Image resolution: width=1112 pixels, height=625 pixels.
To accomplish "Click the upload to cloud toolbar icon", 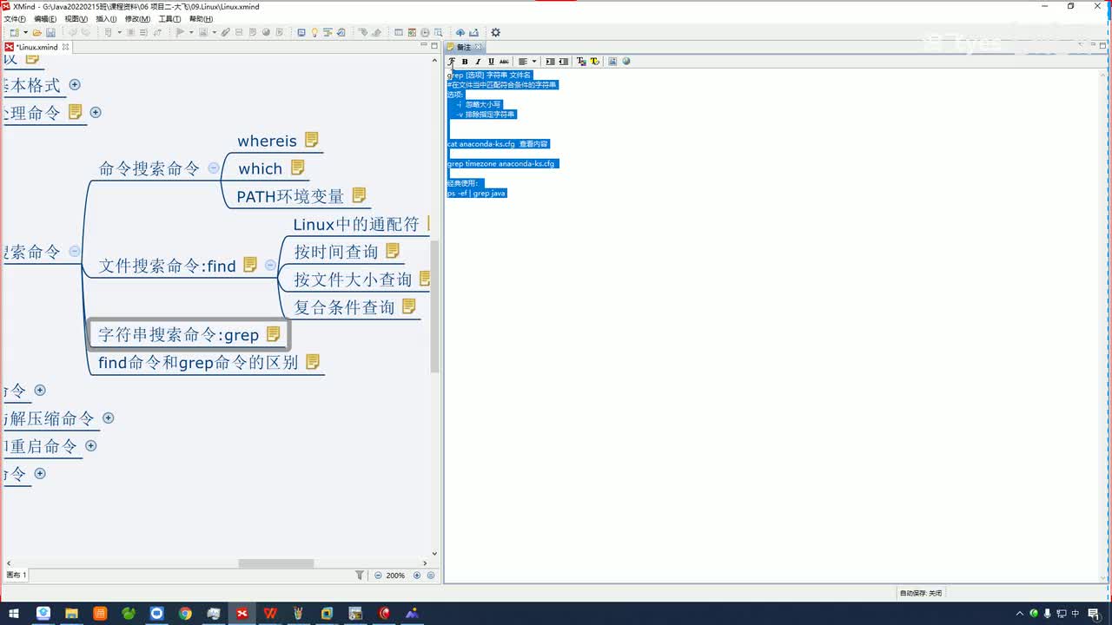I will click(x=460, y=33).
